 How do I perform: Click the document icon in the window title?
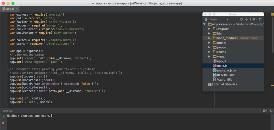point(93,3)
